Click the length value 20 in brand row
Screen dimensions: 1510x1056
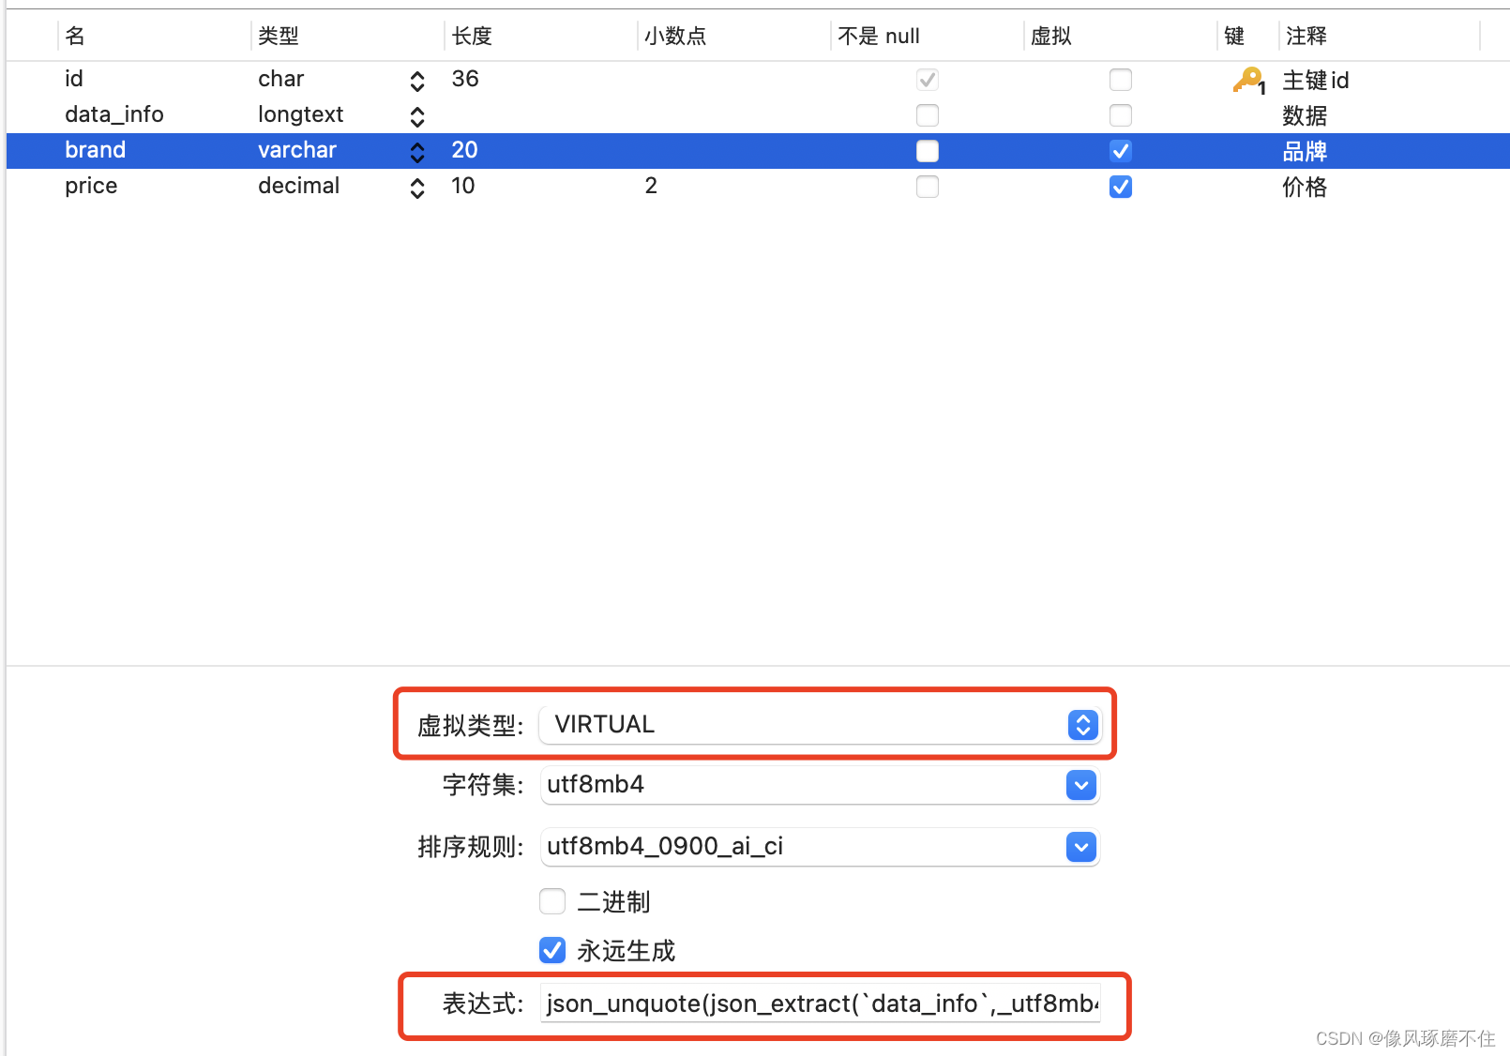click(x=464, y=150)
